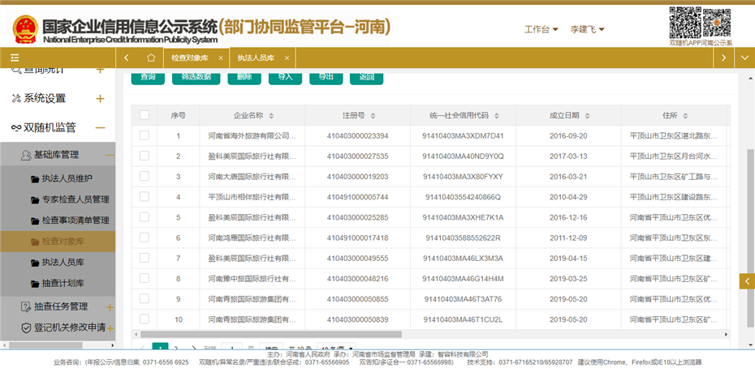Click the 导入 button
Viewport: 755px width, 368px height.
click(x=285, y=79)
